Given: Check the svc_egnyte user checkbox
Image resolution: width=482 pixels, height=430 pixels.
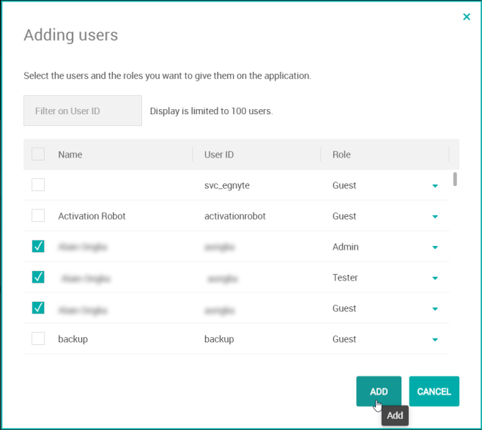Looking at the screenshot, I should pos(38,185).
